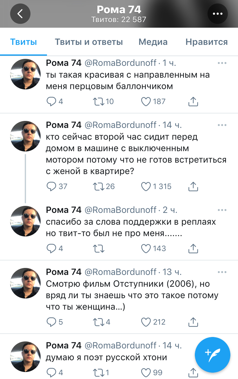This screenshot has width=238, height=379.
Task: Open the profile options menu (three dots)
Action: [218, 14]
